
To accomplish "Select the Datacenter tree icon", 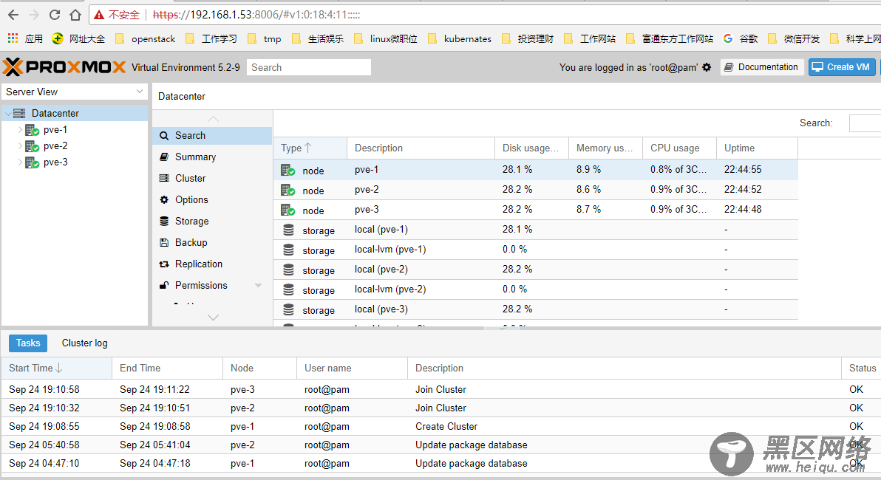I will point(19,114).
